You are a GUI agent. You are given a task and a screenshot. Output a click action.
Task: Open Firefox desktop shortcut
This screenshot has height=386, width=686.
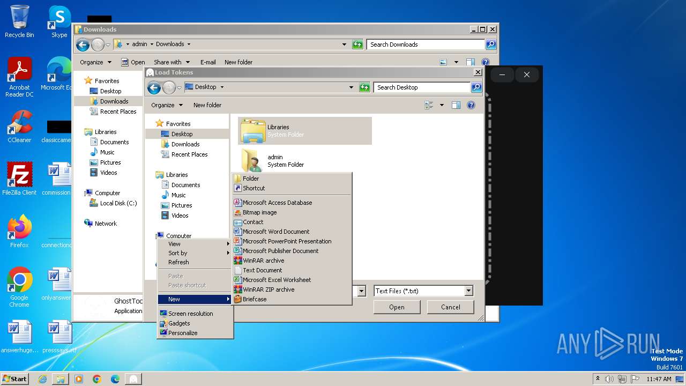(19, 231)
